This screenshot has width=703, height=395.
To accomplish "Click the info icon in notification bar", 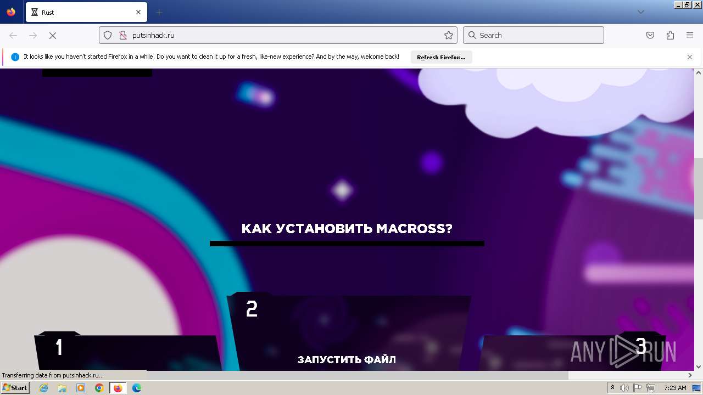I will coord(15,57).
